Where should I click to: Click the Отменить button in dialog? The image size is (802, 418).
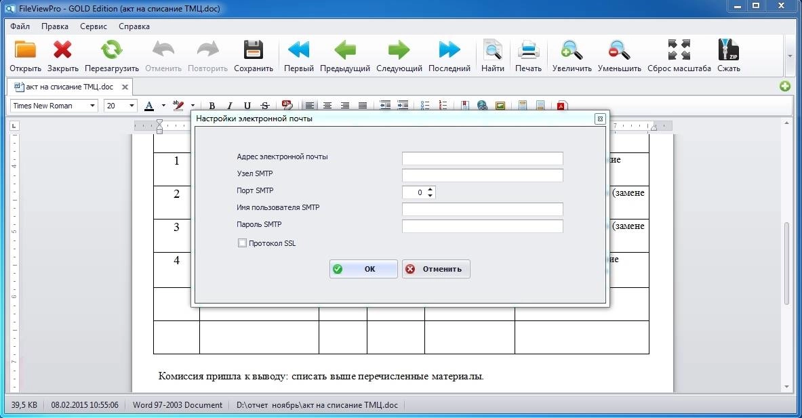[436, 269]
